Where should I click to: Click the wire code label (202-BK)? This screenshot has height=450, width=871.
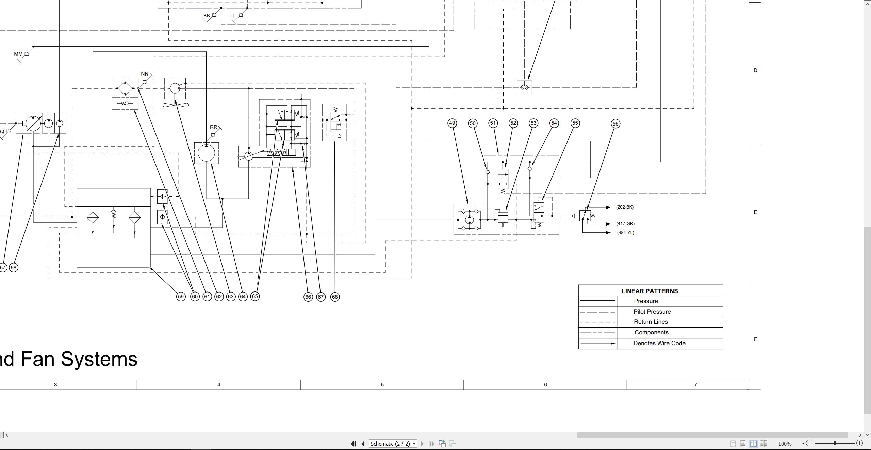(x=625, y=207)
